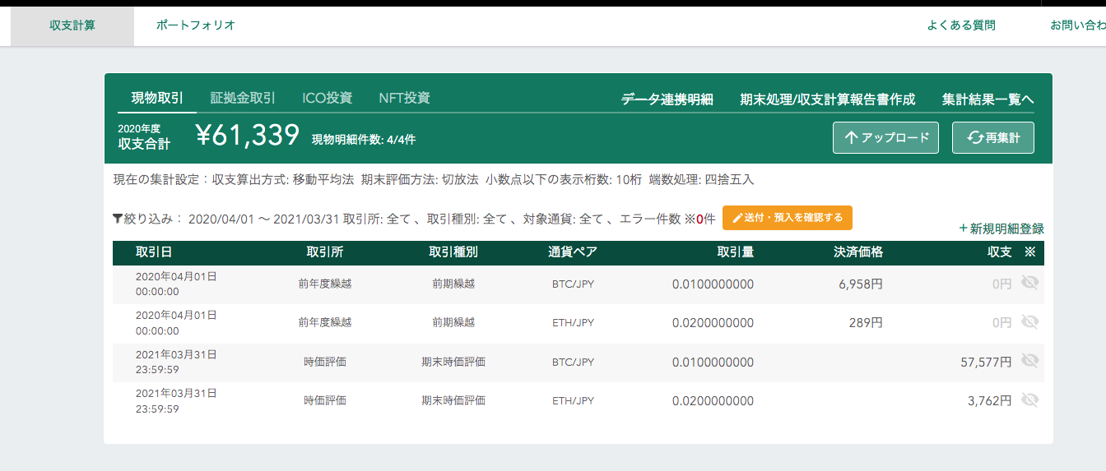This screenshot has height=471, width=1106.
Task: Click the 絞り込み filter icon
Action: (x=118, y=219)
